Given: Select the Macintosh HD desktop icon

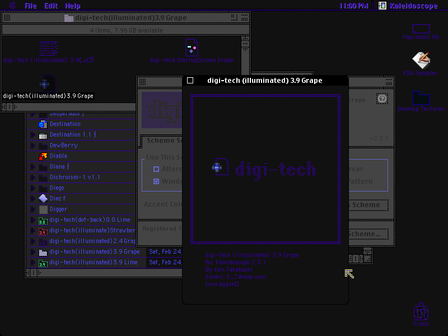Looking at the screenshot, I should coord(421,29).
